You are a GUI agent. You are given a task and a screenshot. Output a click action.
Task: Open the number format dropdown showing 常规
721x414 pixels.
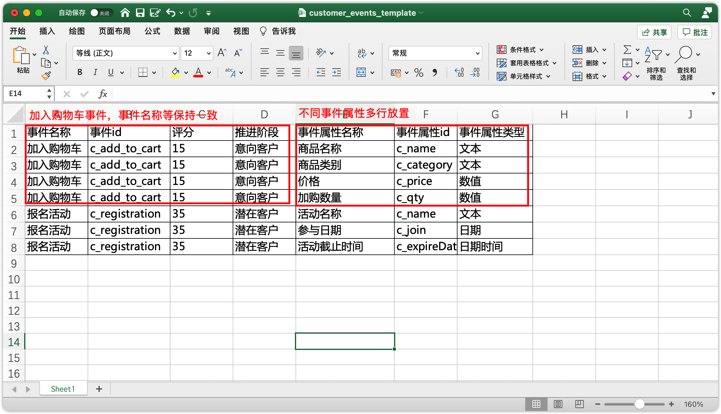coord(477,53)
